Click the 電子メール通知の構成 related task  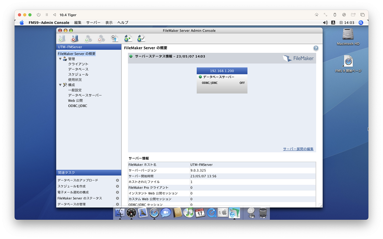[73, 192]
